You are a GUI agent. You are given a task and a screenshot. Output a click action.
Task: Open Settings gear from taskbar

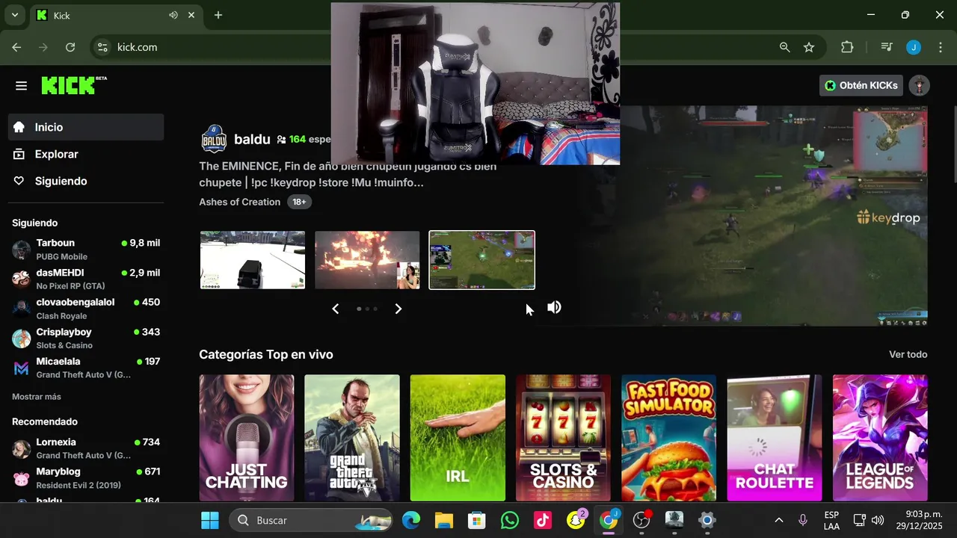coord(707,520)
